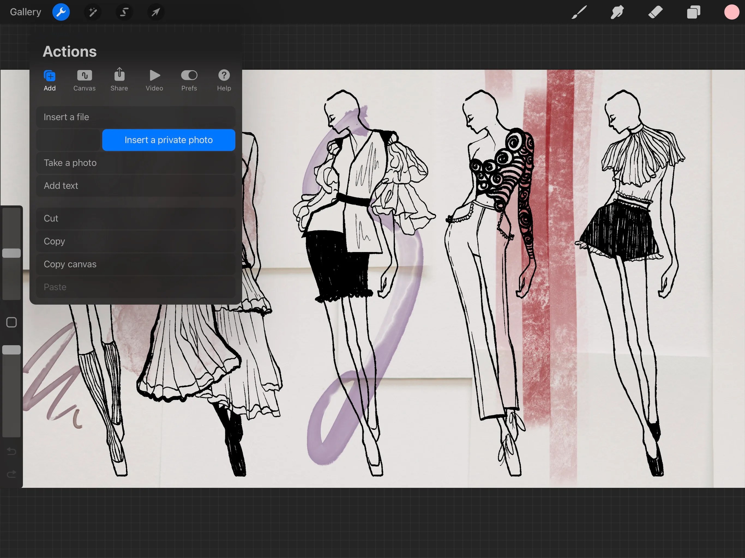Click the sidebar Modify square button
Screen dimensions: 745x558
[x=11, y=322]
